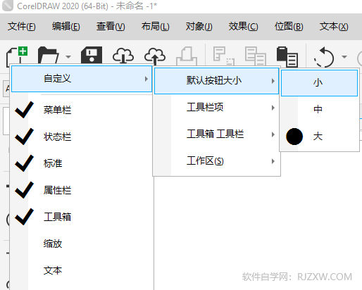
Task: Click the Open folder icon
Action: click(49, 56)
